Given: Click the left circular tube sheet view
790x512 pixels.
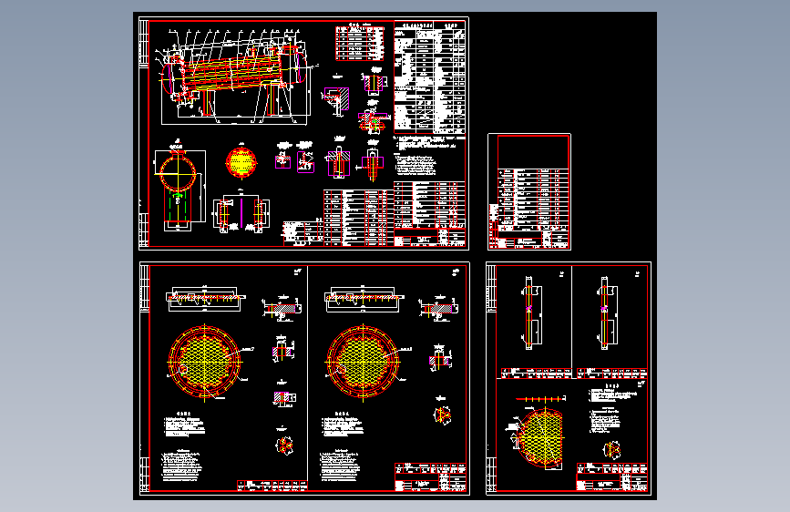Looking at the screenshot, I should [204, 362].
